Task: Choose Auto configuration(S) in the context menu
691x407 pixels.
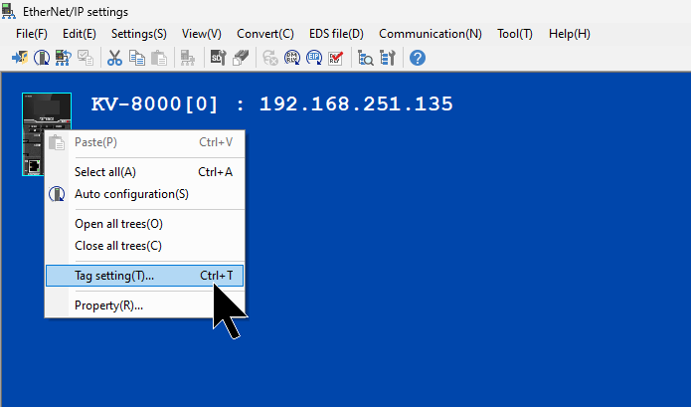Action: (144, 194)
